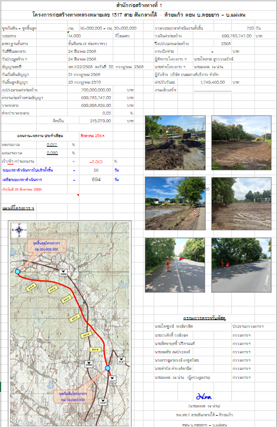
Task: Click the title cell สำนักก่อสร้างทางที่ 1
Action: [139, 5]
